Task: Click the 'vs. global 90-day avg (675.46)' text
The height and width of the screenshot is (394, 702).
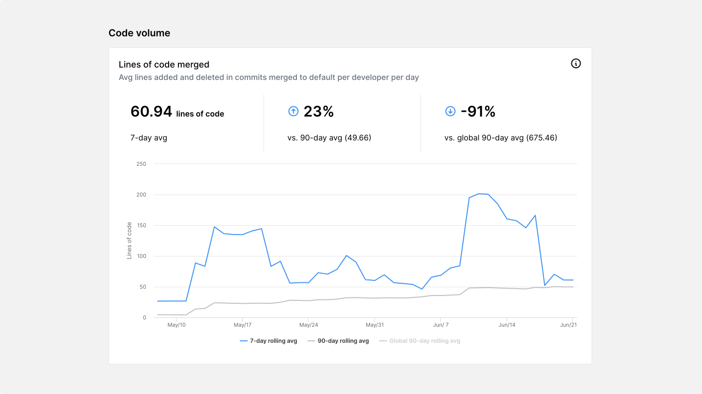Action: click(x=501, y=138)
